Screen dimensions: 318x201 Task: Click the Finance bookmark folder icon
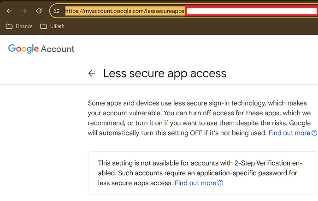pyautogui.click(x=9, y=26)
